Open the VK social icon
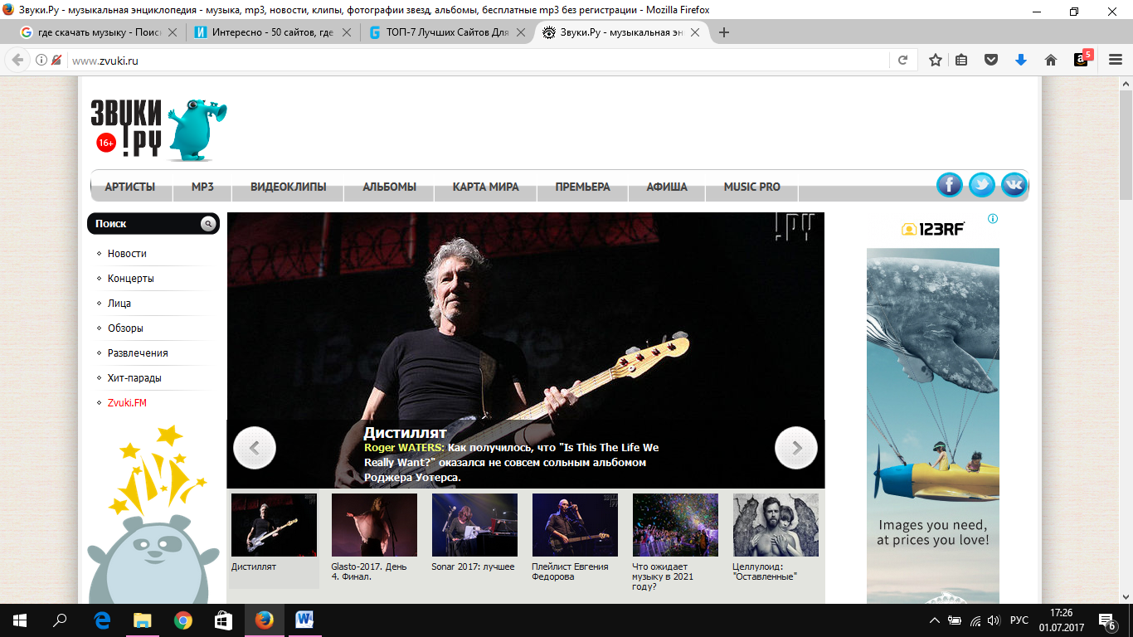This screenshot has width=1133, height=637. [x=1014, y=185]
